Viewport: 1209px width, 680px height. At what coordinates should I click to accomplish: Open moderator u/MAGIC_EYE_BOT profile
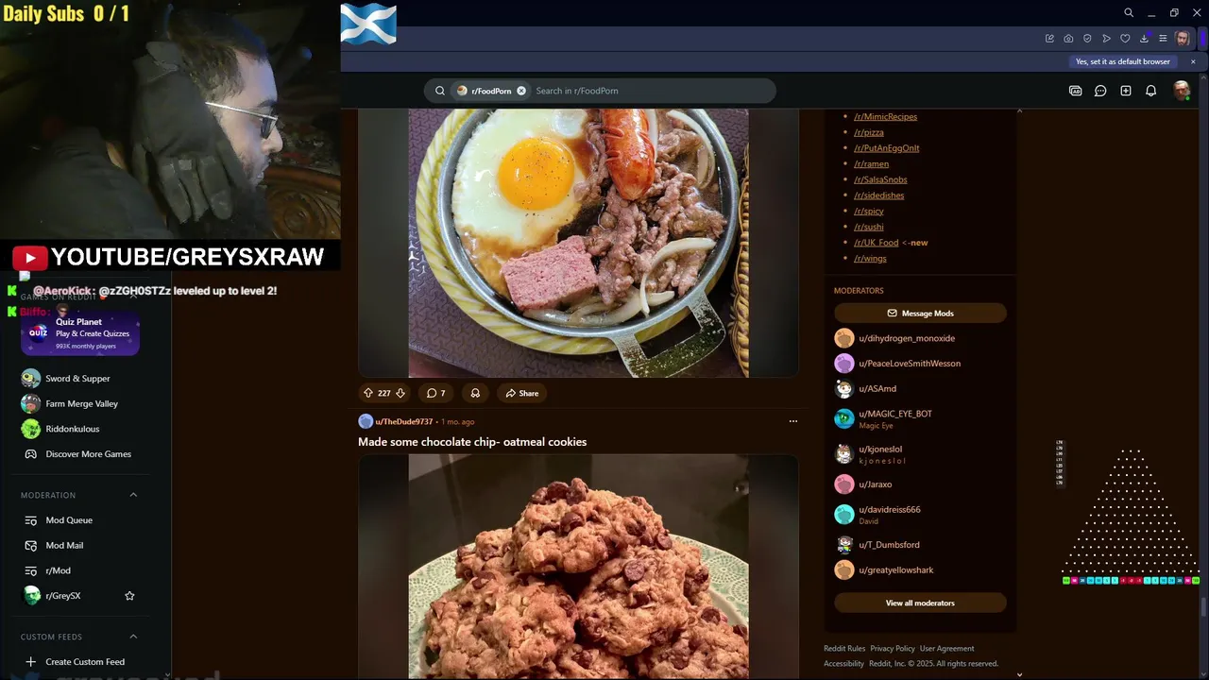[x=894, y=414]
